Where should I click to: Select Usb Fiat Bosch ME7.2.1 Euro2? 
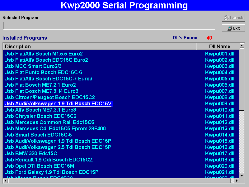(x=40, y=85)
